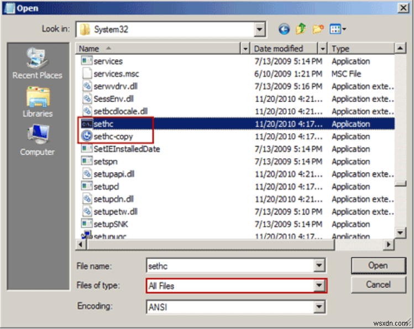414x329 pixels.
Task: Open Computer in the sidebar
Action: (37, 140)
